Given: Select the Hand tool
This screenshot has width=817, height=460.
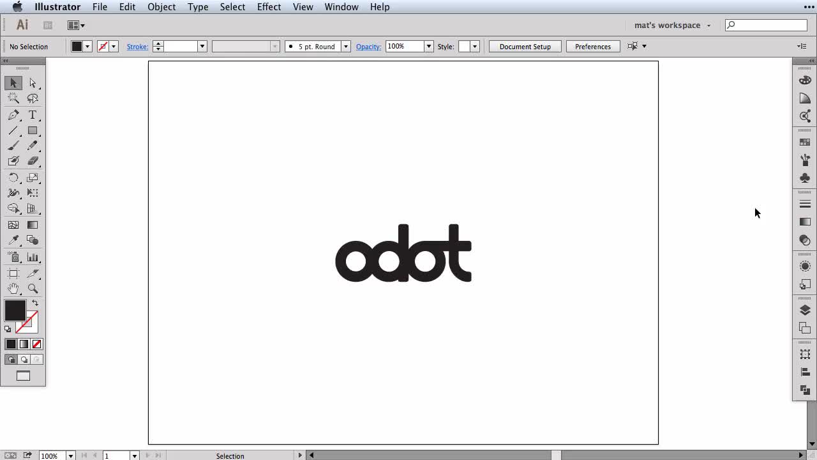Looking at the screenshot, I should 13,289.
